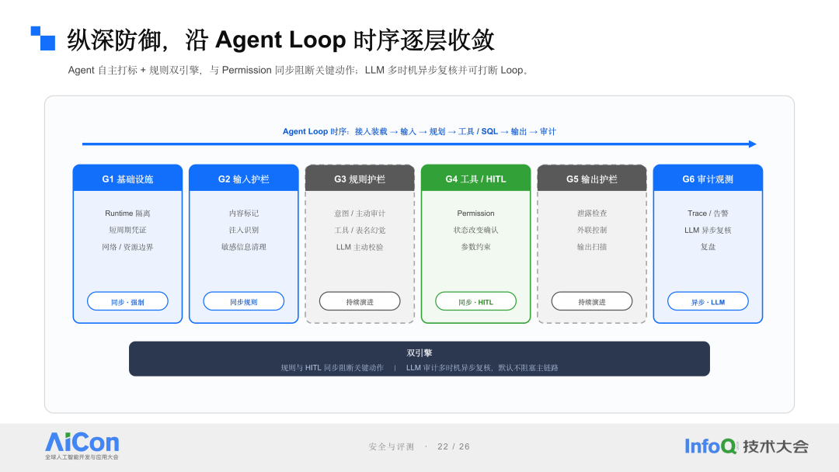Click the 网络 / 资源边界 text
839x472 pixels.
coord(127,247)
